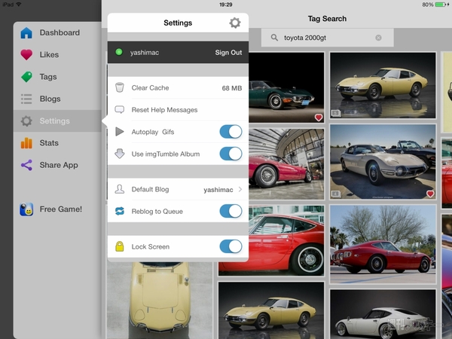The height and width of the screenshot is (339, 452).
Task: Click the green Tags icon in sidebar
Action: point(26,77)
